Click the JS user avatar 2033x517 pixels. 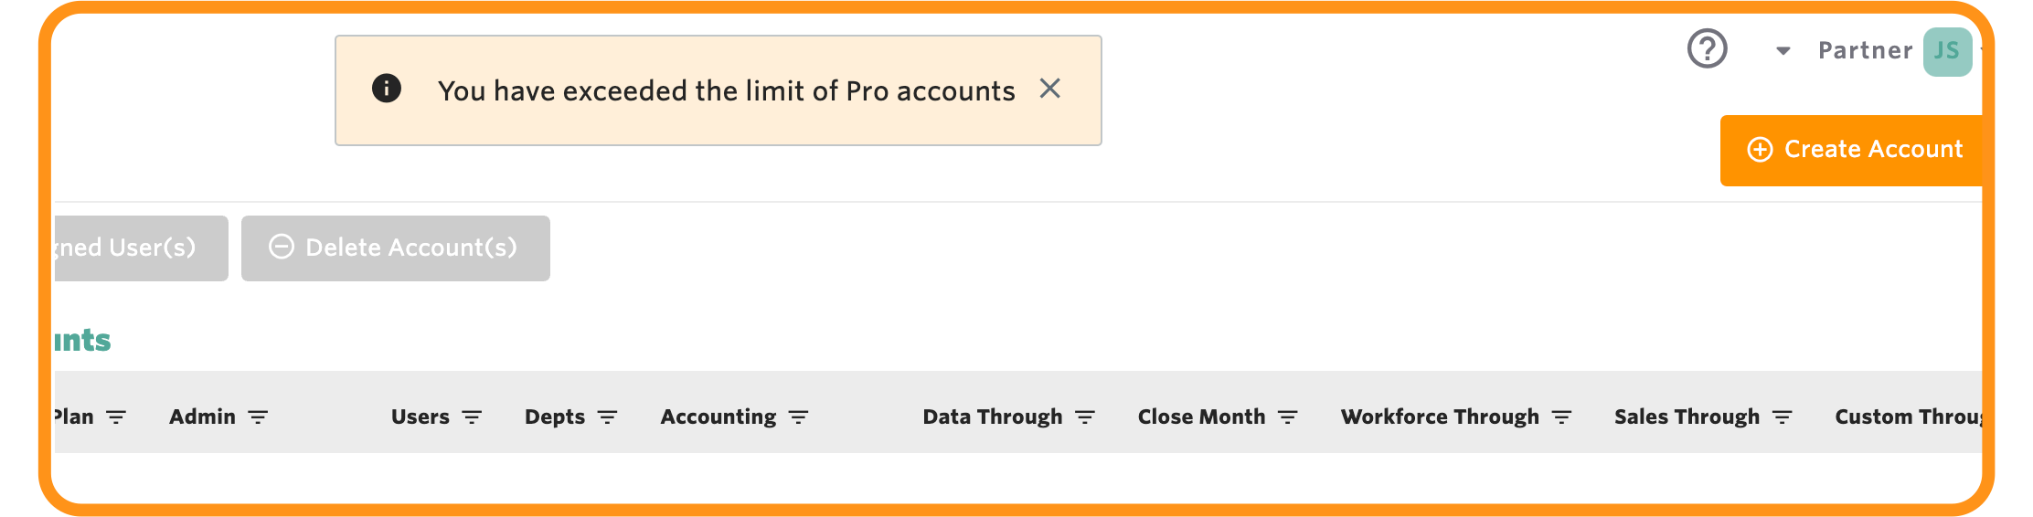pos(1947,51)
